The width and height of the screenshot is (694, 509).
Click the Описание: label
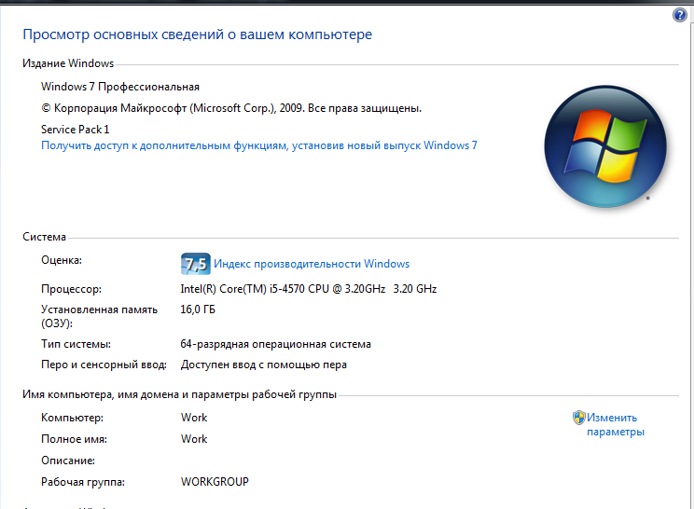click(68, 461)
